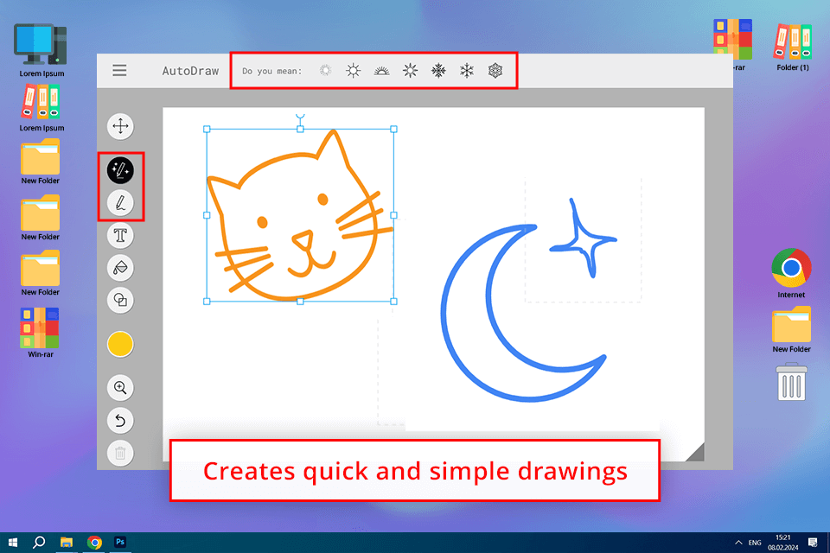Click the Zoom magnifier tool
830x553 pixels.
point(121,388)
